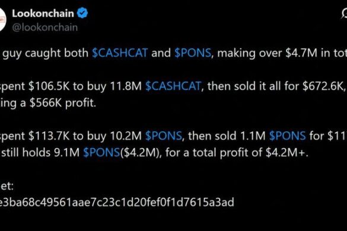The height and width of the screenshot is (231, 347).
Task: Click the wallet address ending in 5a3ad
Action: (117, 202)
